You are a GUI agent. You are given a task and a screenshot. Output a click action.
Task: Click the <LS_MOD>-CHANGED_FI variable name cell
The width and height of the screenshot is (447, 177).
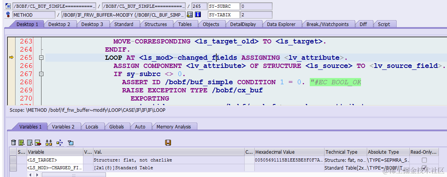pos(55,168)
